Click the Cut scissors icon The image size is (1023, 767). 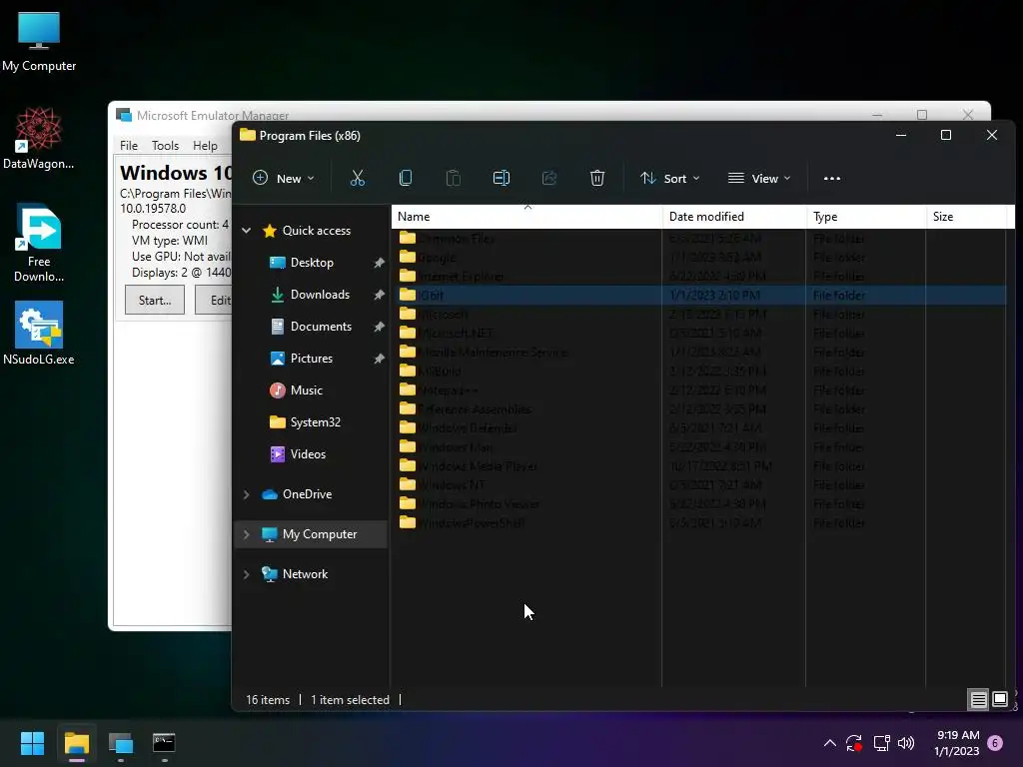pyautogui.click(x=358, y=178)
